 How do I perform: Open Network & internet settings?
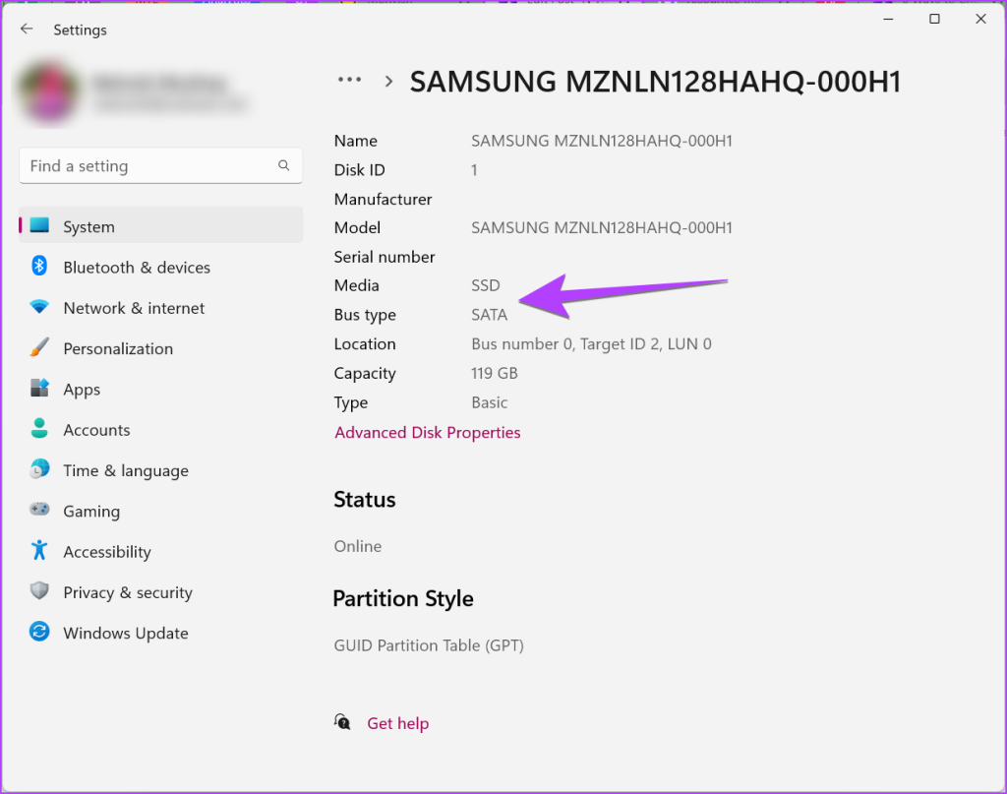coord(160,308)
